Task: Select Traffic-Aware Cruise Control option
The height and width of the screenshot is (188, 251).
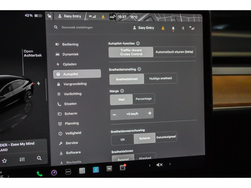Action: pyautogui.click(x=131, y=52)
